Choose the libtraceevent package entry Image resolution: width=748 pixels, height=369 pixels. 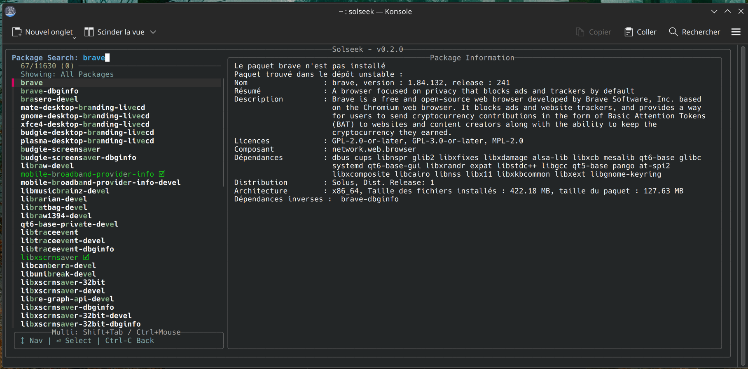click(49, 233)
